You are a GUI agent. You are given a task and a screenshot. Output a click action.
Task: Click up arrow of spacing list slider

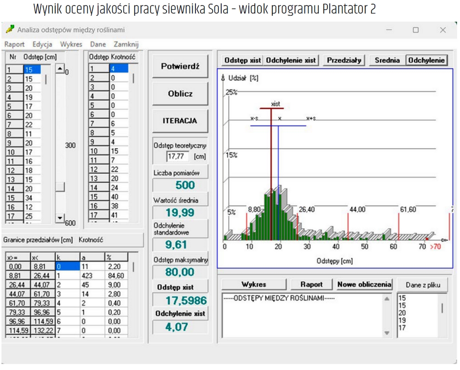tap(60, 69)
